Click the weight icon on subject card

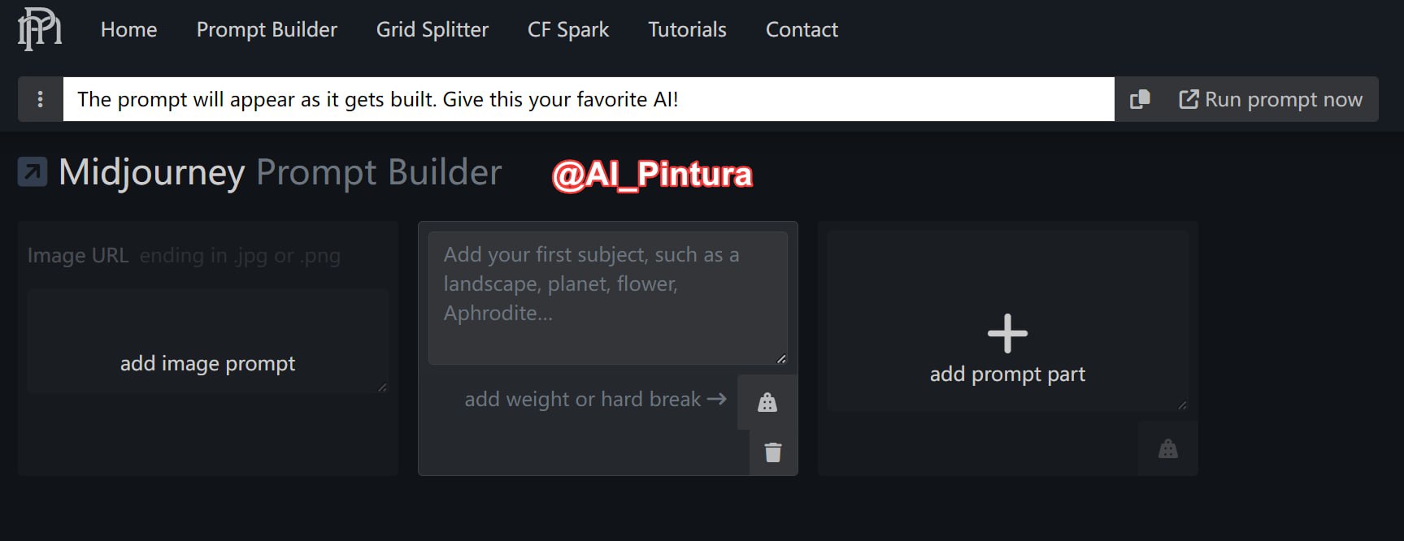(767, 402)
